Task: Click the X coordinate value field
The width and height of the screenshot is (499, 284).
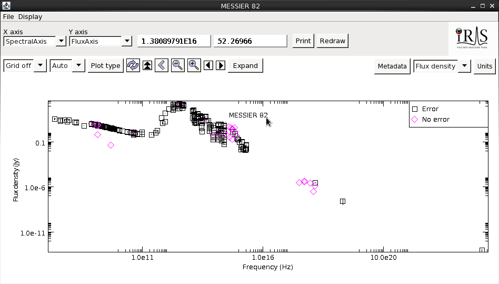Action: coord(174,41)
